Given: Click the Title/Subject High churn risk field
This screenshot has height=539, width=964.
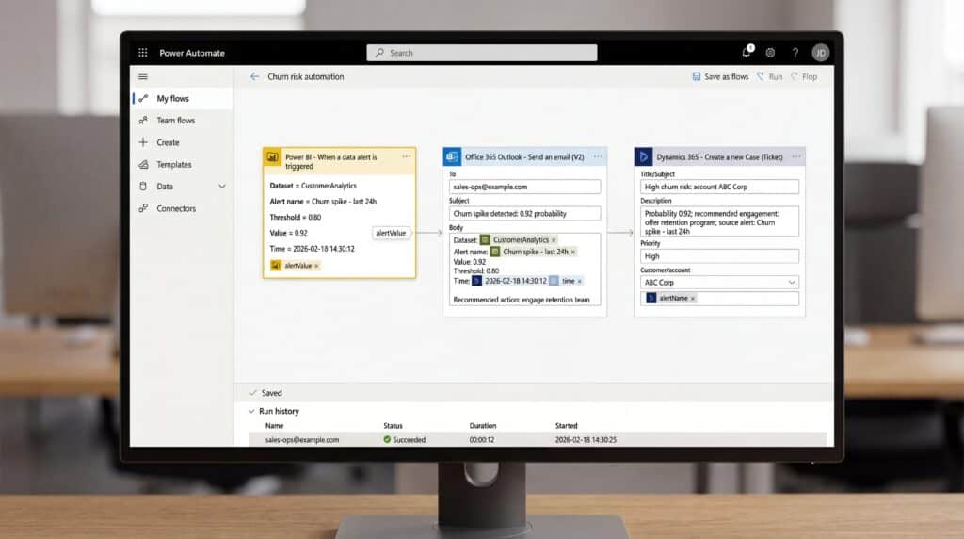Looking at the screenshot, I should tap(719, 187).
